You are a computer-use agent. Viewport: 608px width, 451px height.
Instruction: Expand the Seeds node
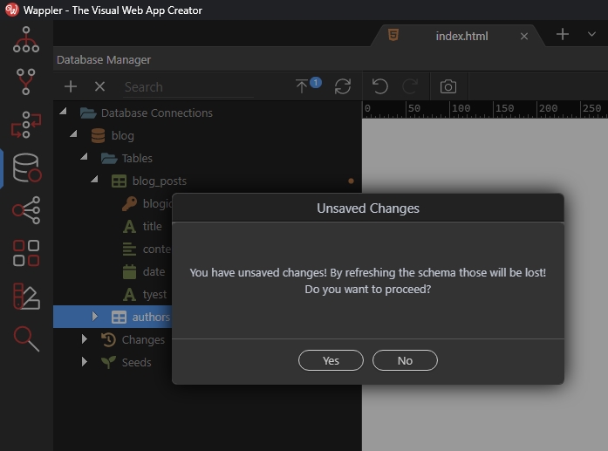tap(84, 362)
